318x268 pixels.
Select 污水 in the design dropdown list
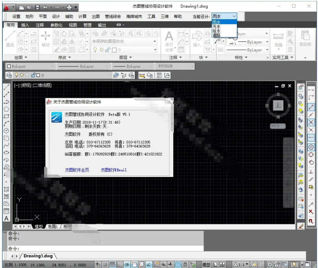224,26
